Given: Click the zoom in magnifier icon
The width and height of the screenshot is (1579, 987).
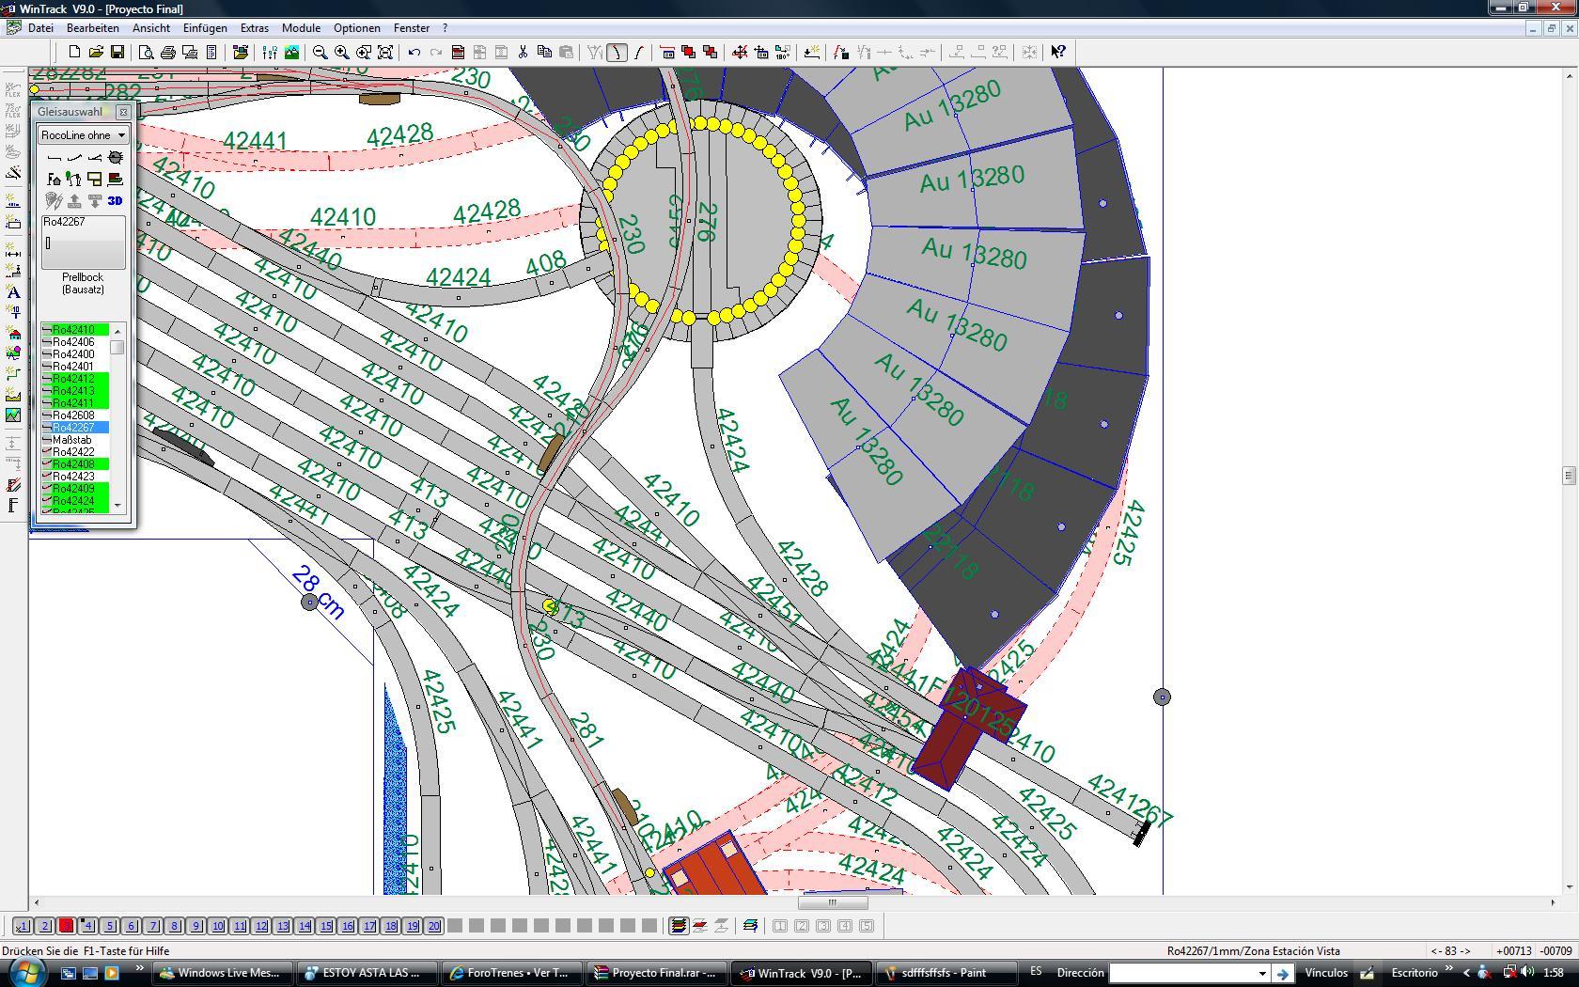Looking at the screenshot, I should [342, 53].
